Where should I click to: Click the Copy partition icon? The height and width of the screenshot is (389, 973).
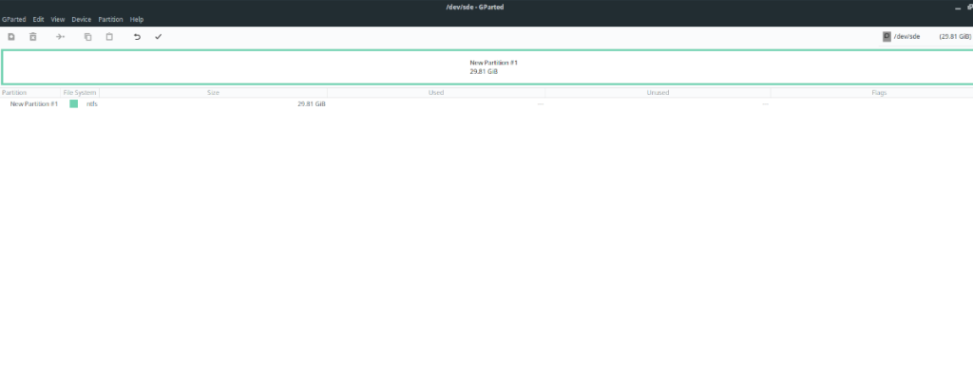pos(87,37)
